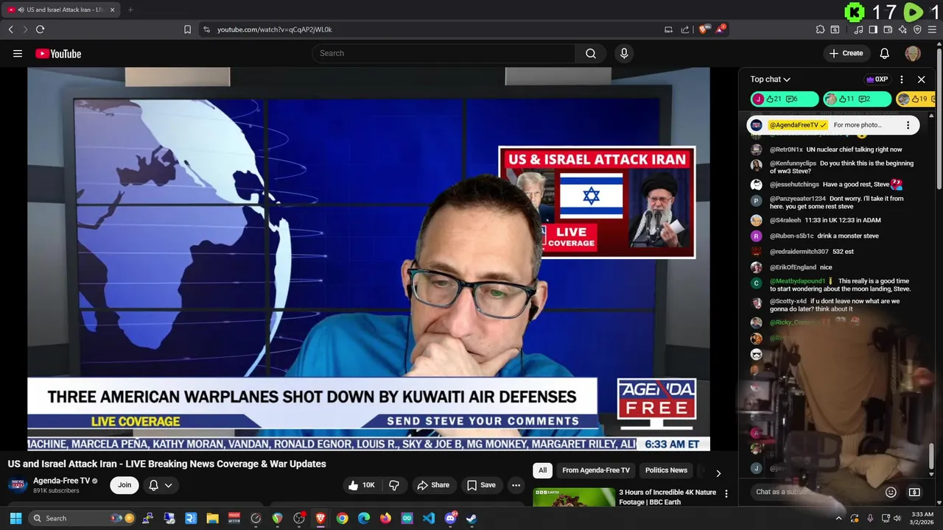Viewport: 943px width, 530px height.
Task: Click the Create button
Action: click(846, 53)
